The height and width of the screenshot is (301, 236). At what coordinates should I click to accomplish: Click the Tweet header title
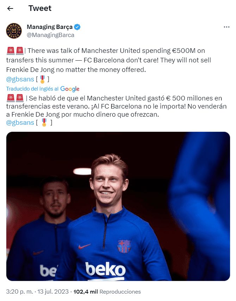tap(40, 8)
